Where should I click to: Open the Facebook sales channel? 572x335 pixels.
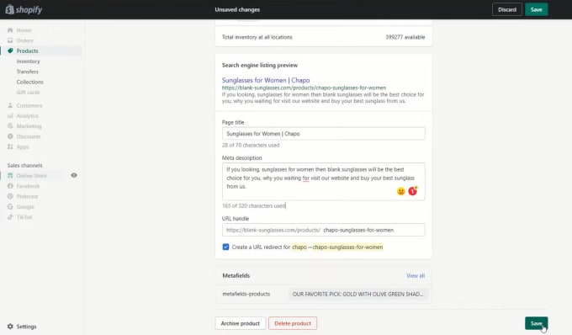pos(28,186)
